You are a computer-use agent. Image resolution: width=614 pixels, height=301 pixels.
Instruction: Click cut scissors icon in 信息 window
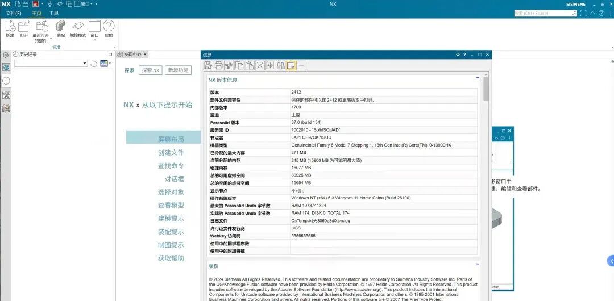(x=229, y=65)
